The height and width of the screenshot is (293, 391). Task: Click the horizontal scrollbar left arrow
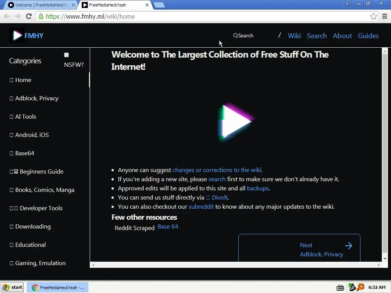click(x=93, y=265)
